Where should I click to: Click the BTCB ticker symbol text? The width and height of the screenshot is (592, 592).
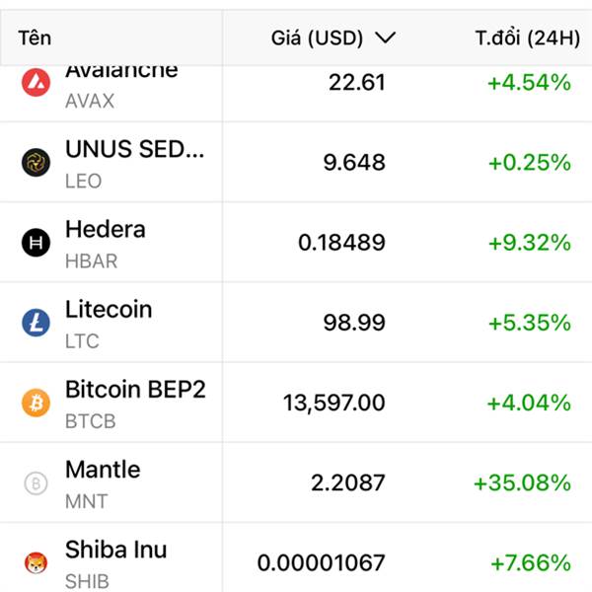(x=90, y=421)
